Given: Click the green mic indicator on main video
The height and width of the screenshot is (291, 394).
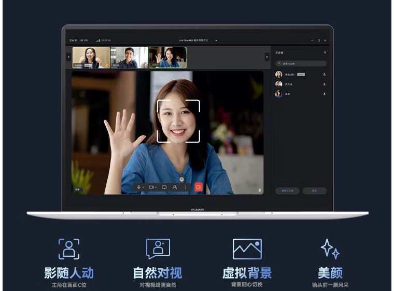Looking at the screenshot, I should coord(260,191).
